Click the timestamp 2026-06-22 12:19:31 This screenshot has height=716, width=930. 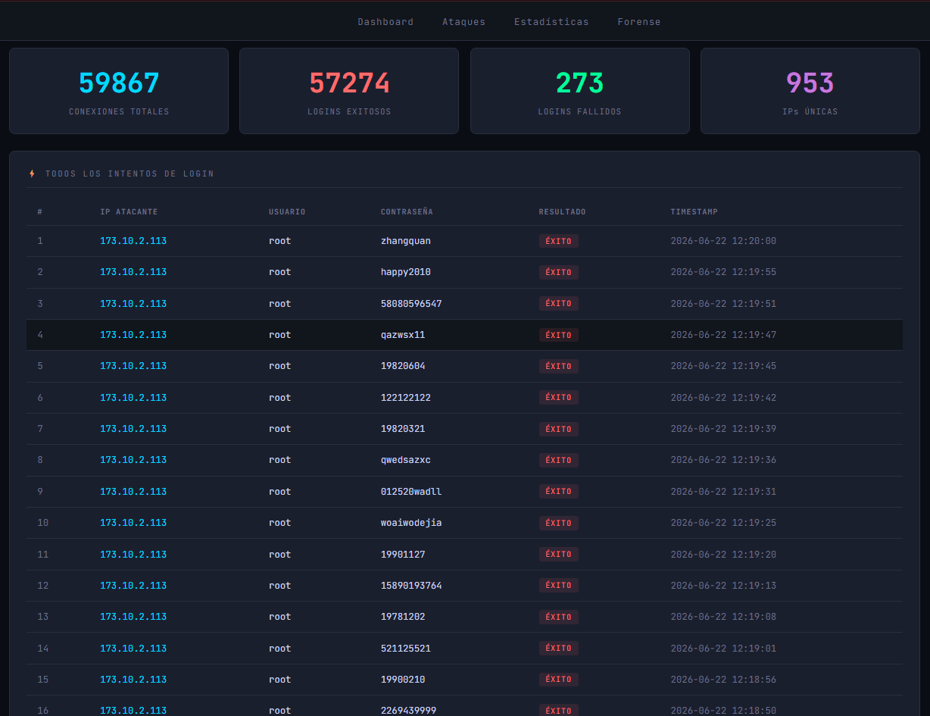pyautogui.click(x=723, y=492)
